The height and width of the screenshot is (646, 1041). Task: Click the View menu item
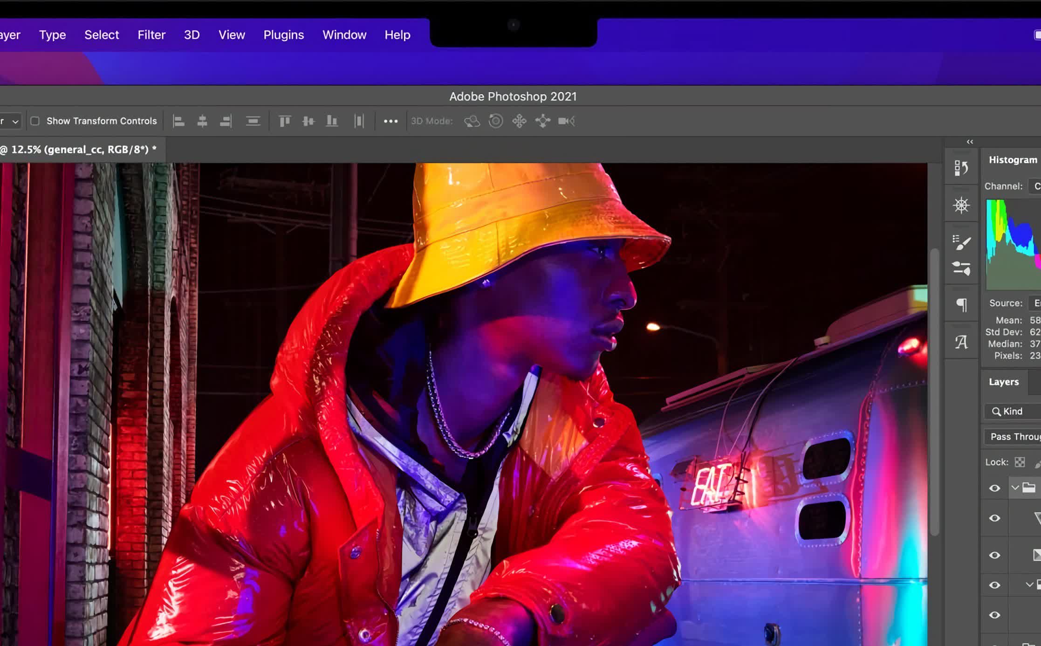pyautogui.click(x=232, y=35)
